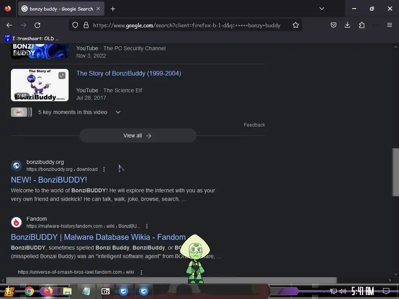Screen dimensions: 399x299
Task: Open File Explorer from the taskbar
Action: [67, 291]
